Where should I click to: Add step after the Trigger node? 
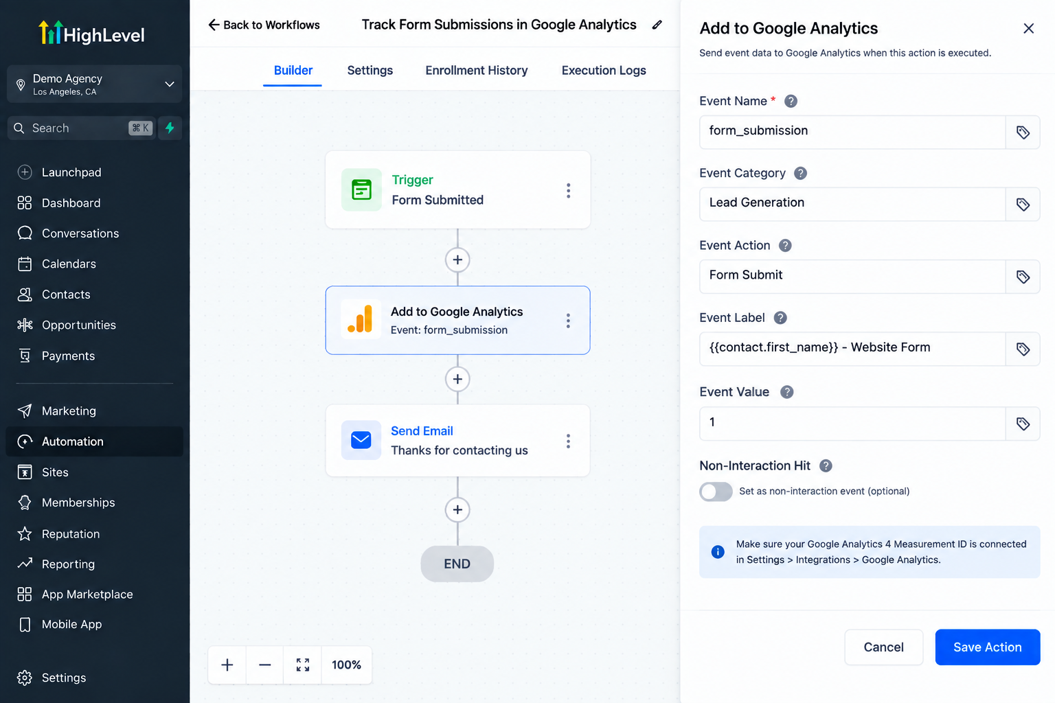coord(457,260)
